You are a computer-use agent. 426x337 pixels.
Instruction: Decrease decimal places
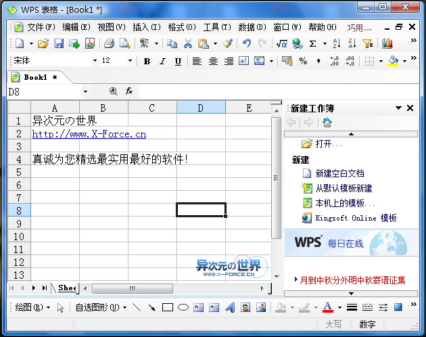(350, 61)
